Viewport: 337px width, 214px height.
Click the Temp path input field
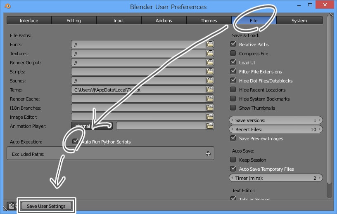coord(138,90)
